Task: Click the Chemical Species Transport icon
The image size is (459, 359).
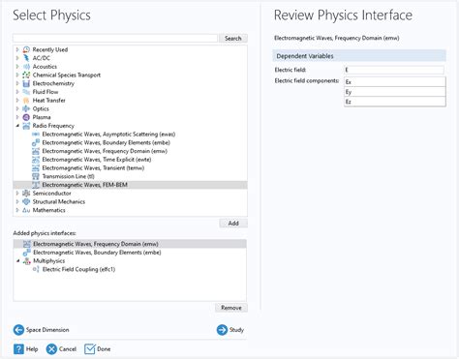Action: click(x=26, y=75)
